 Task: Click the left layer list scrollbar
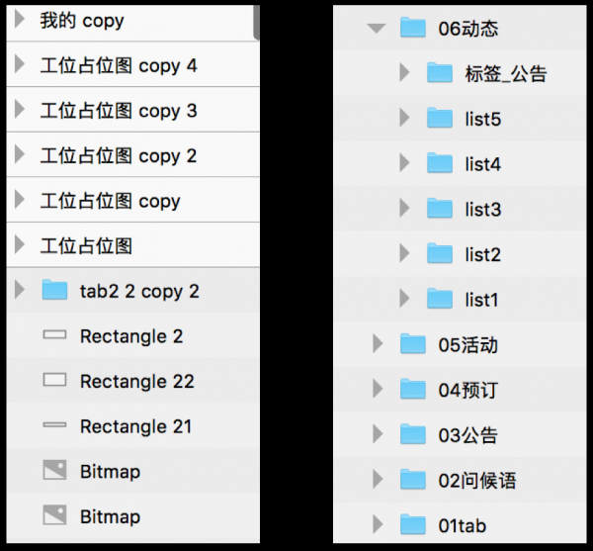tap(256, 20)
